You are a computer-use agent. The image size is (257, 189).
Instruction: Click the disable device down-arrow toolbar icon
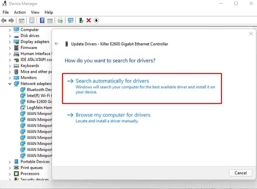pyautogui.click(x=96, y=21)
